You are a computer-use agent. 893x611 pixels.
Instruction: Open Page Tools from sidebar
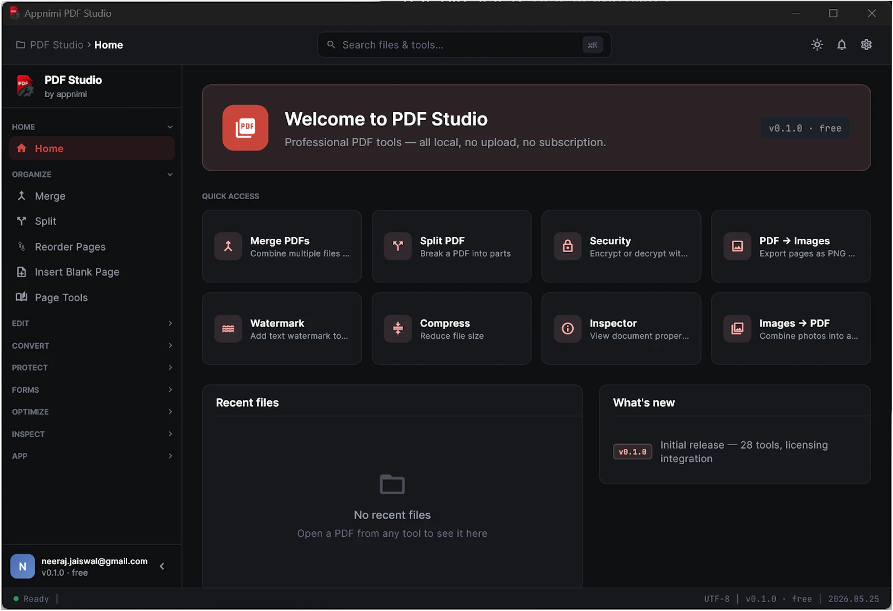point(92,297)
